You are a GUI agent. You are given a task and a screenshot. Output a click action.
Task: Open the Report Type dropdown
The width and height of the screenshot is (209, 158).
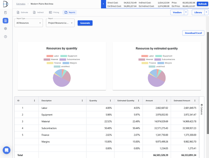coord(28,23)
